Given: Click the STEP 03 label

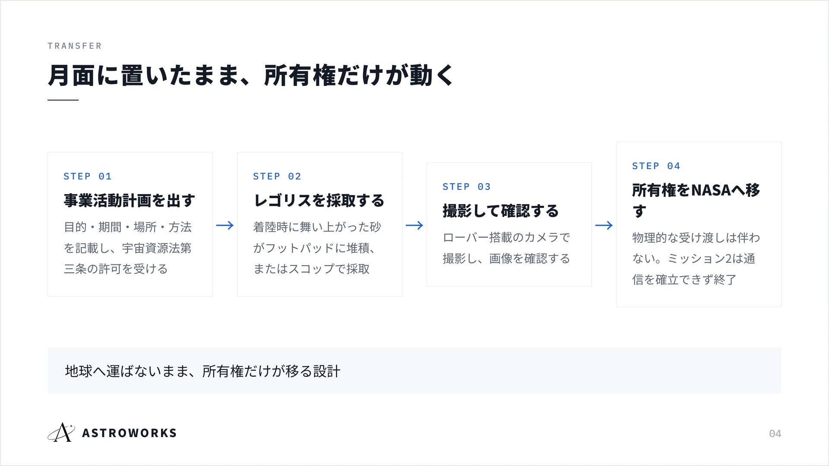Looking at the screenshot, I should (x=467, y=187).
